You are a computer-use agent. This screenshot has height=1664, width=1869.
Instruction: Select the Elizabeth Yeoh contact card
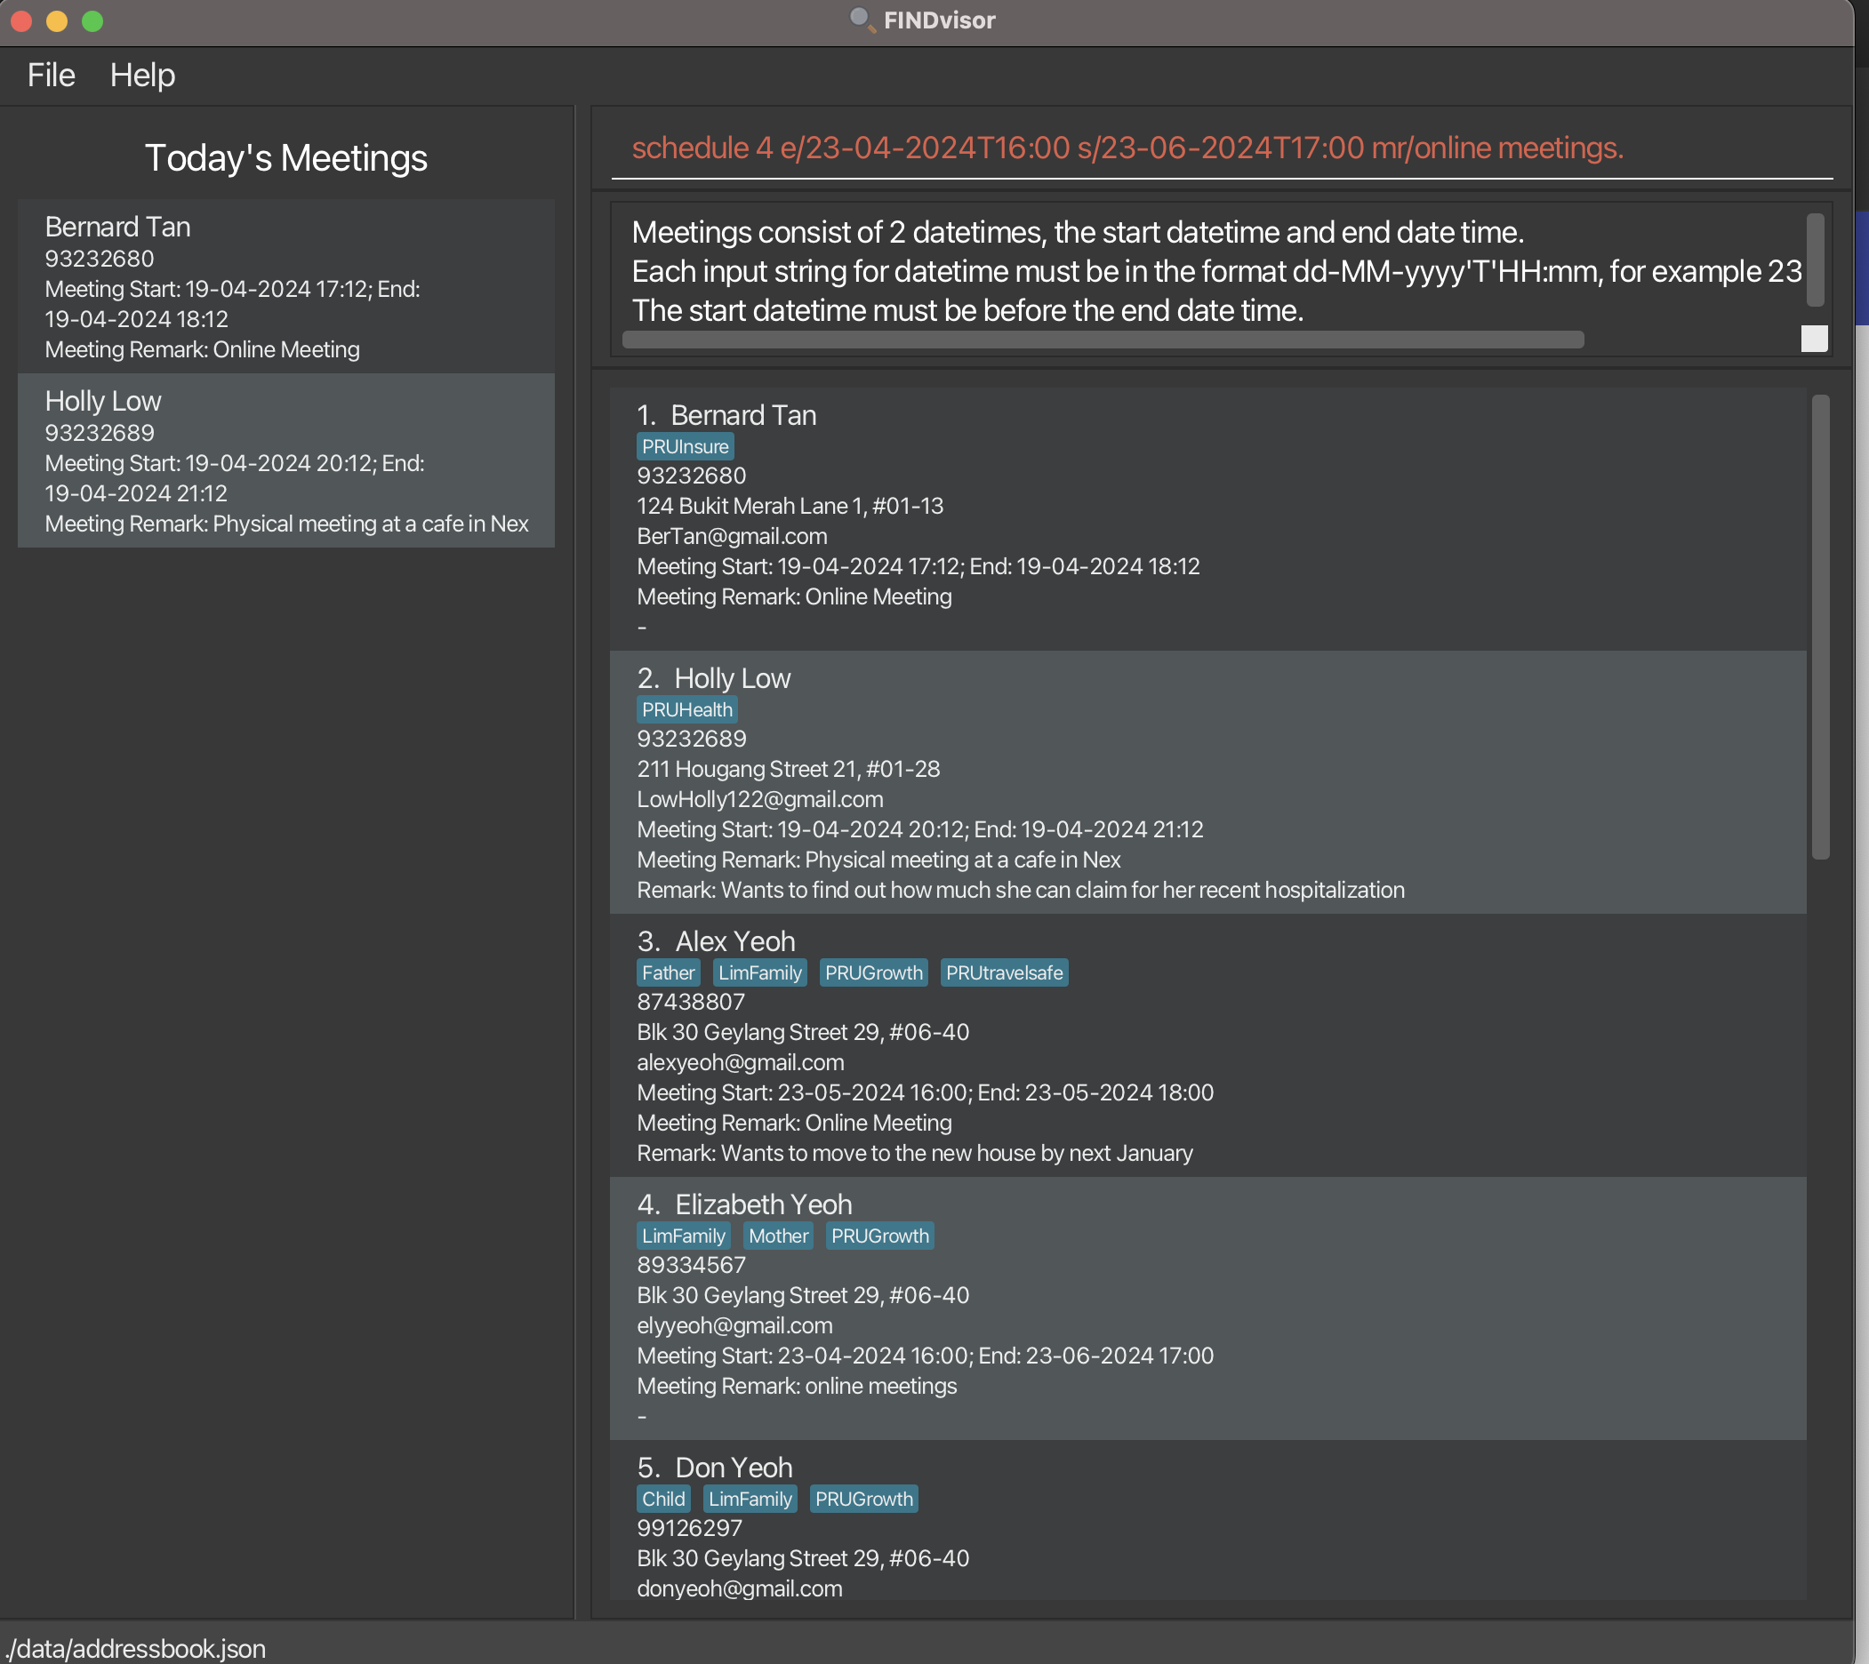point(1207,1309)
